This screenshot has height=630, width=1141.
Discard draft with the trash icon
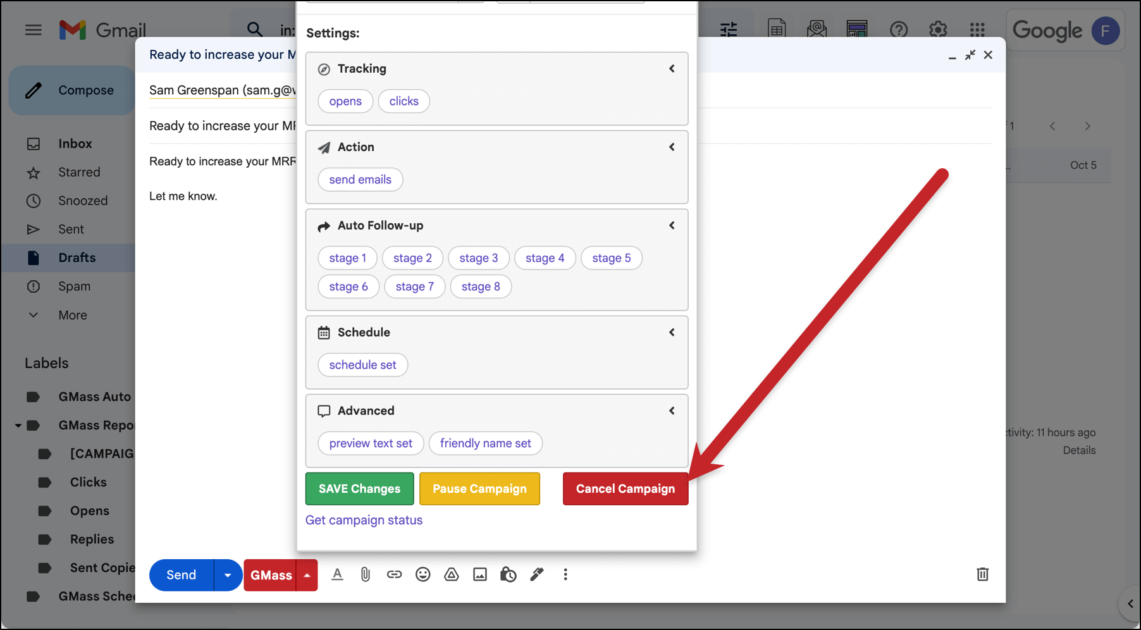tap(982, 574)
